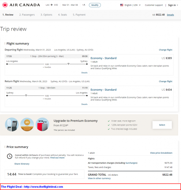Click Wi-Fi icon on departing flight route
Screen dimensions: 181x190
pos(68,64)
